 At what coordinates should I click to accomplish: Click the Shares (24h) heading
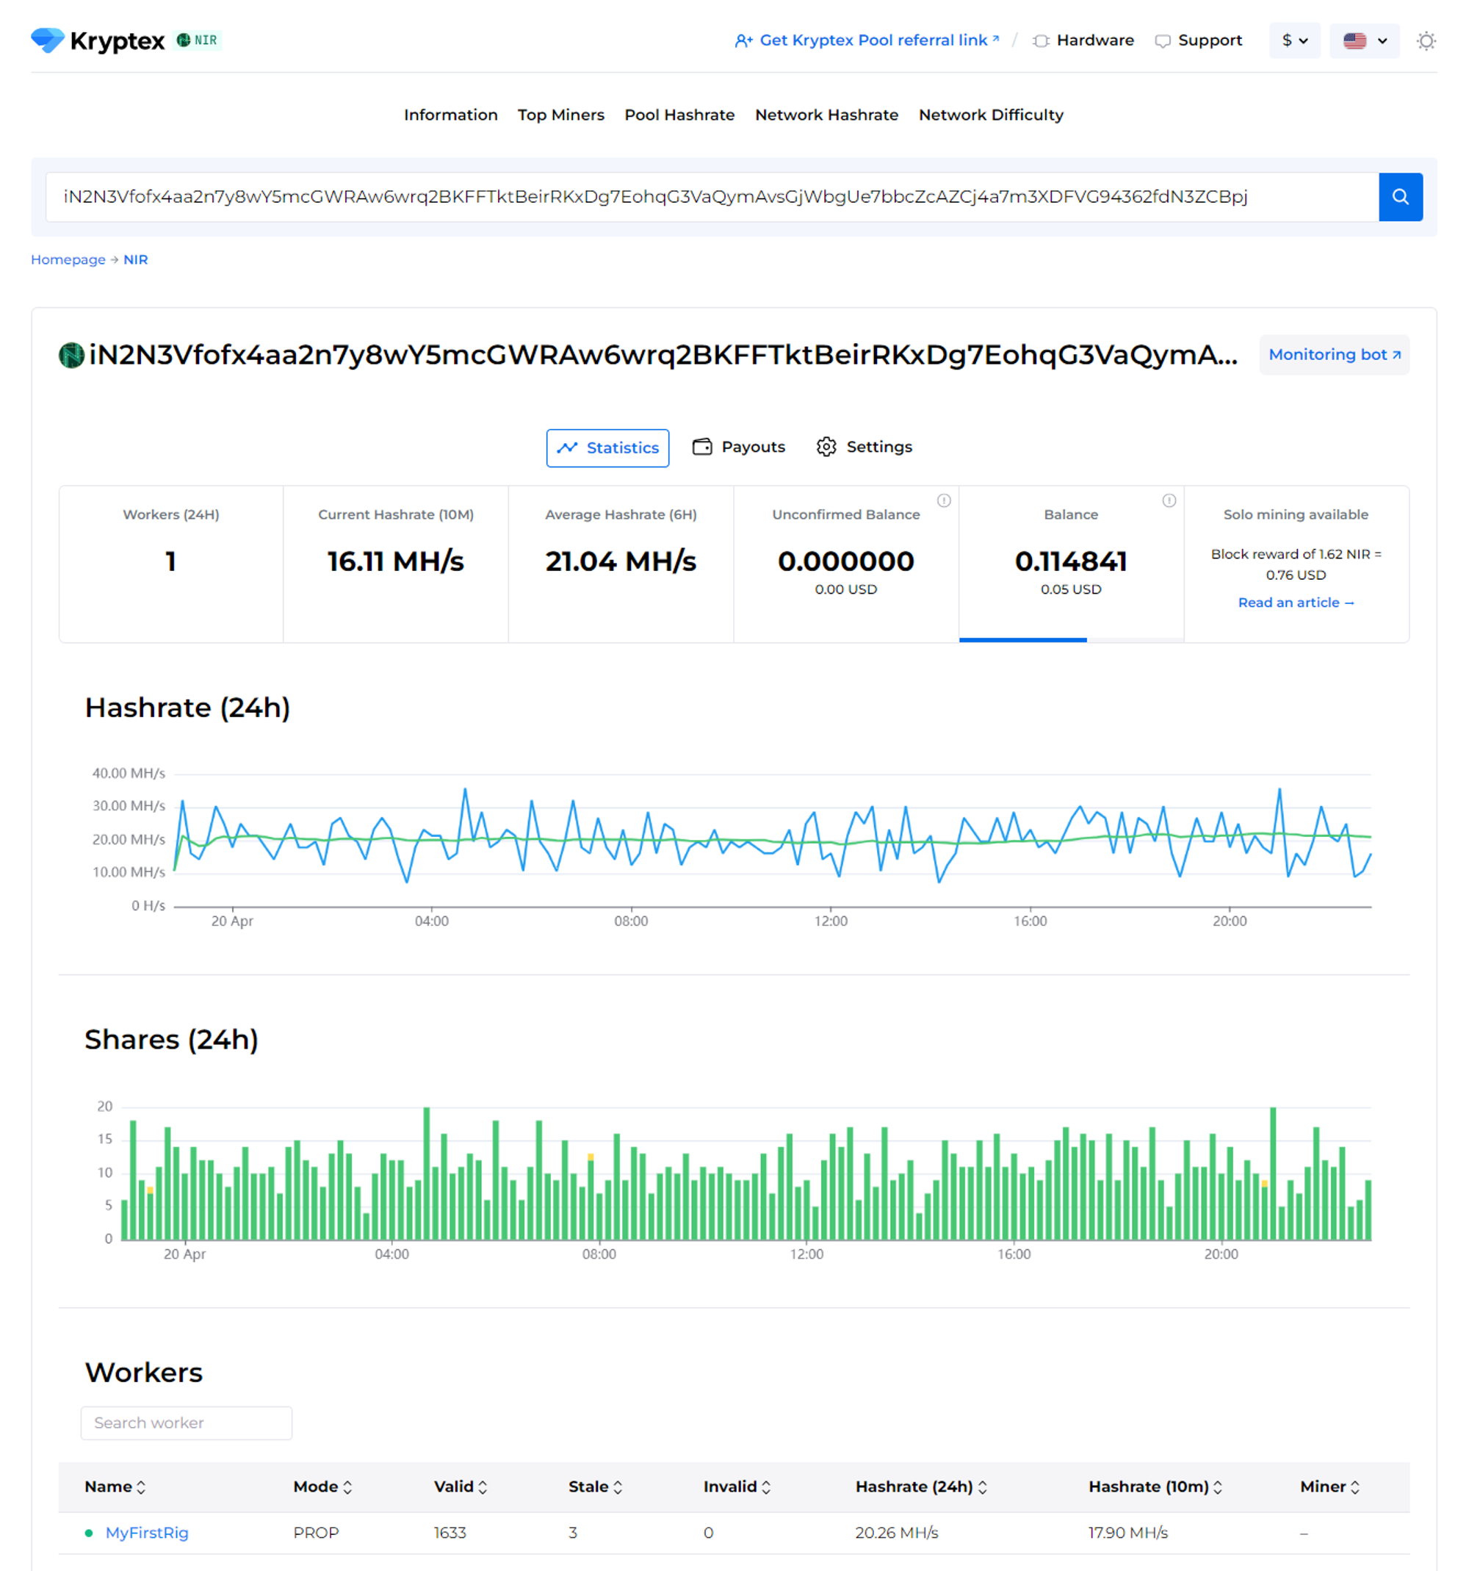coord(171,1039)
